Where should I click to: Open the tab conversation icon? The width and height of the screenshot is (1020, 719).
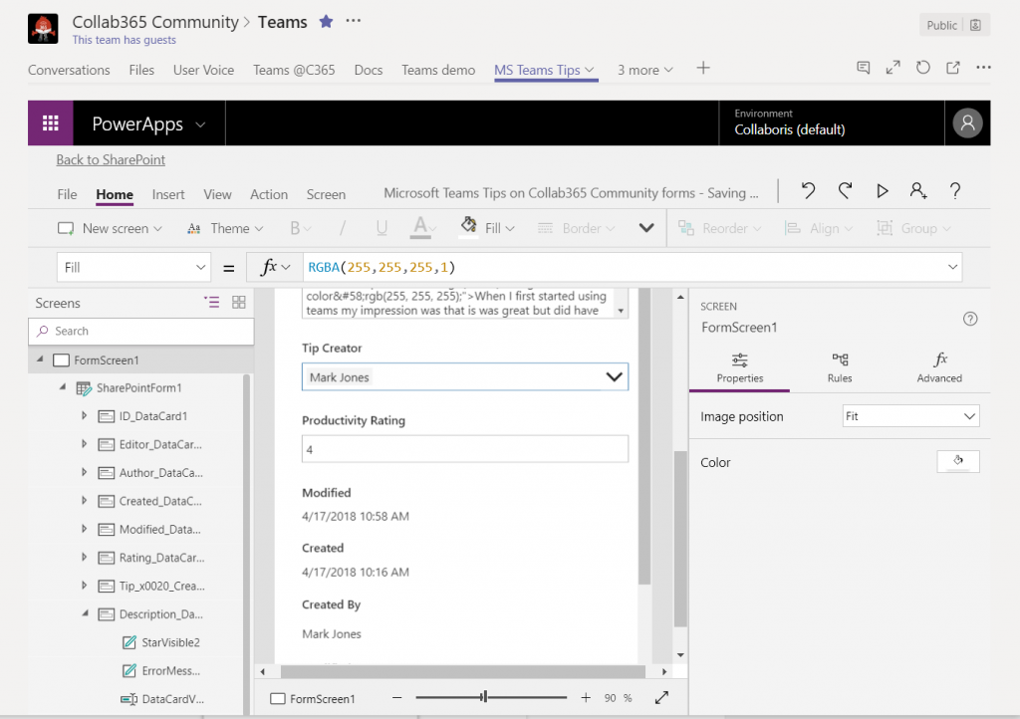(x=864, y=68)
